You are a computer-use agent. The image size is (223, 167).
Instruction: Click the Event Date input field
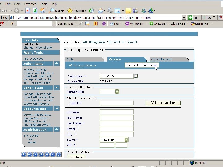116,76
